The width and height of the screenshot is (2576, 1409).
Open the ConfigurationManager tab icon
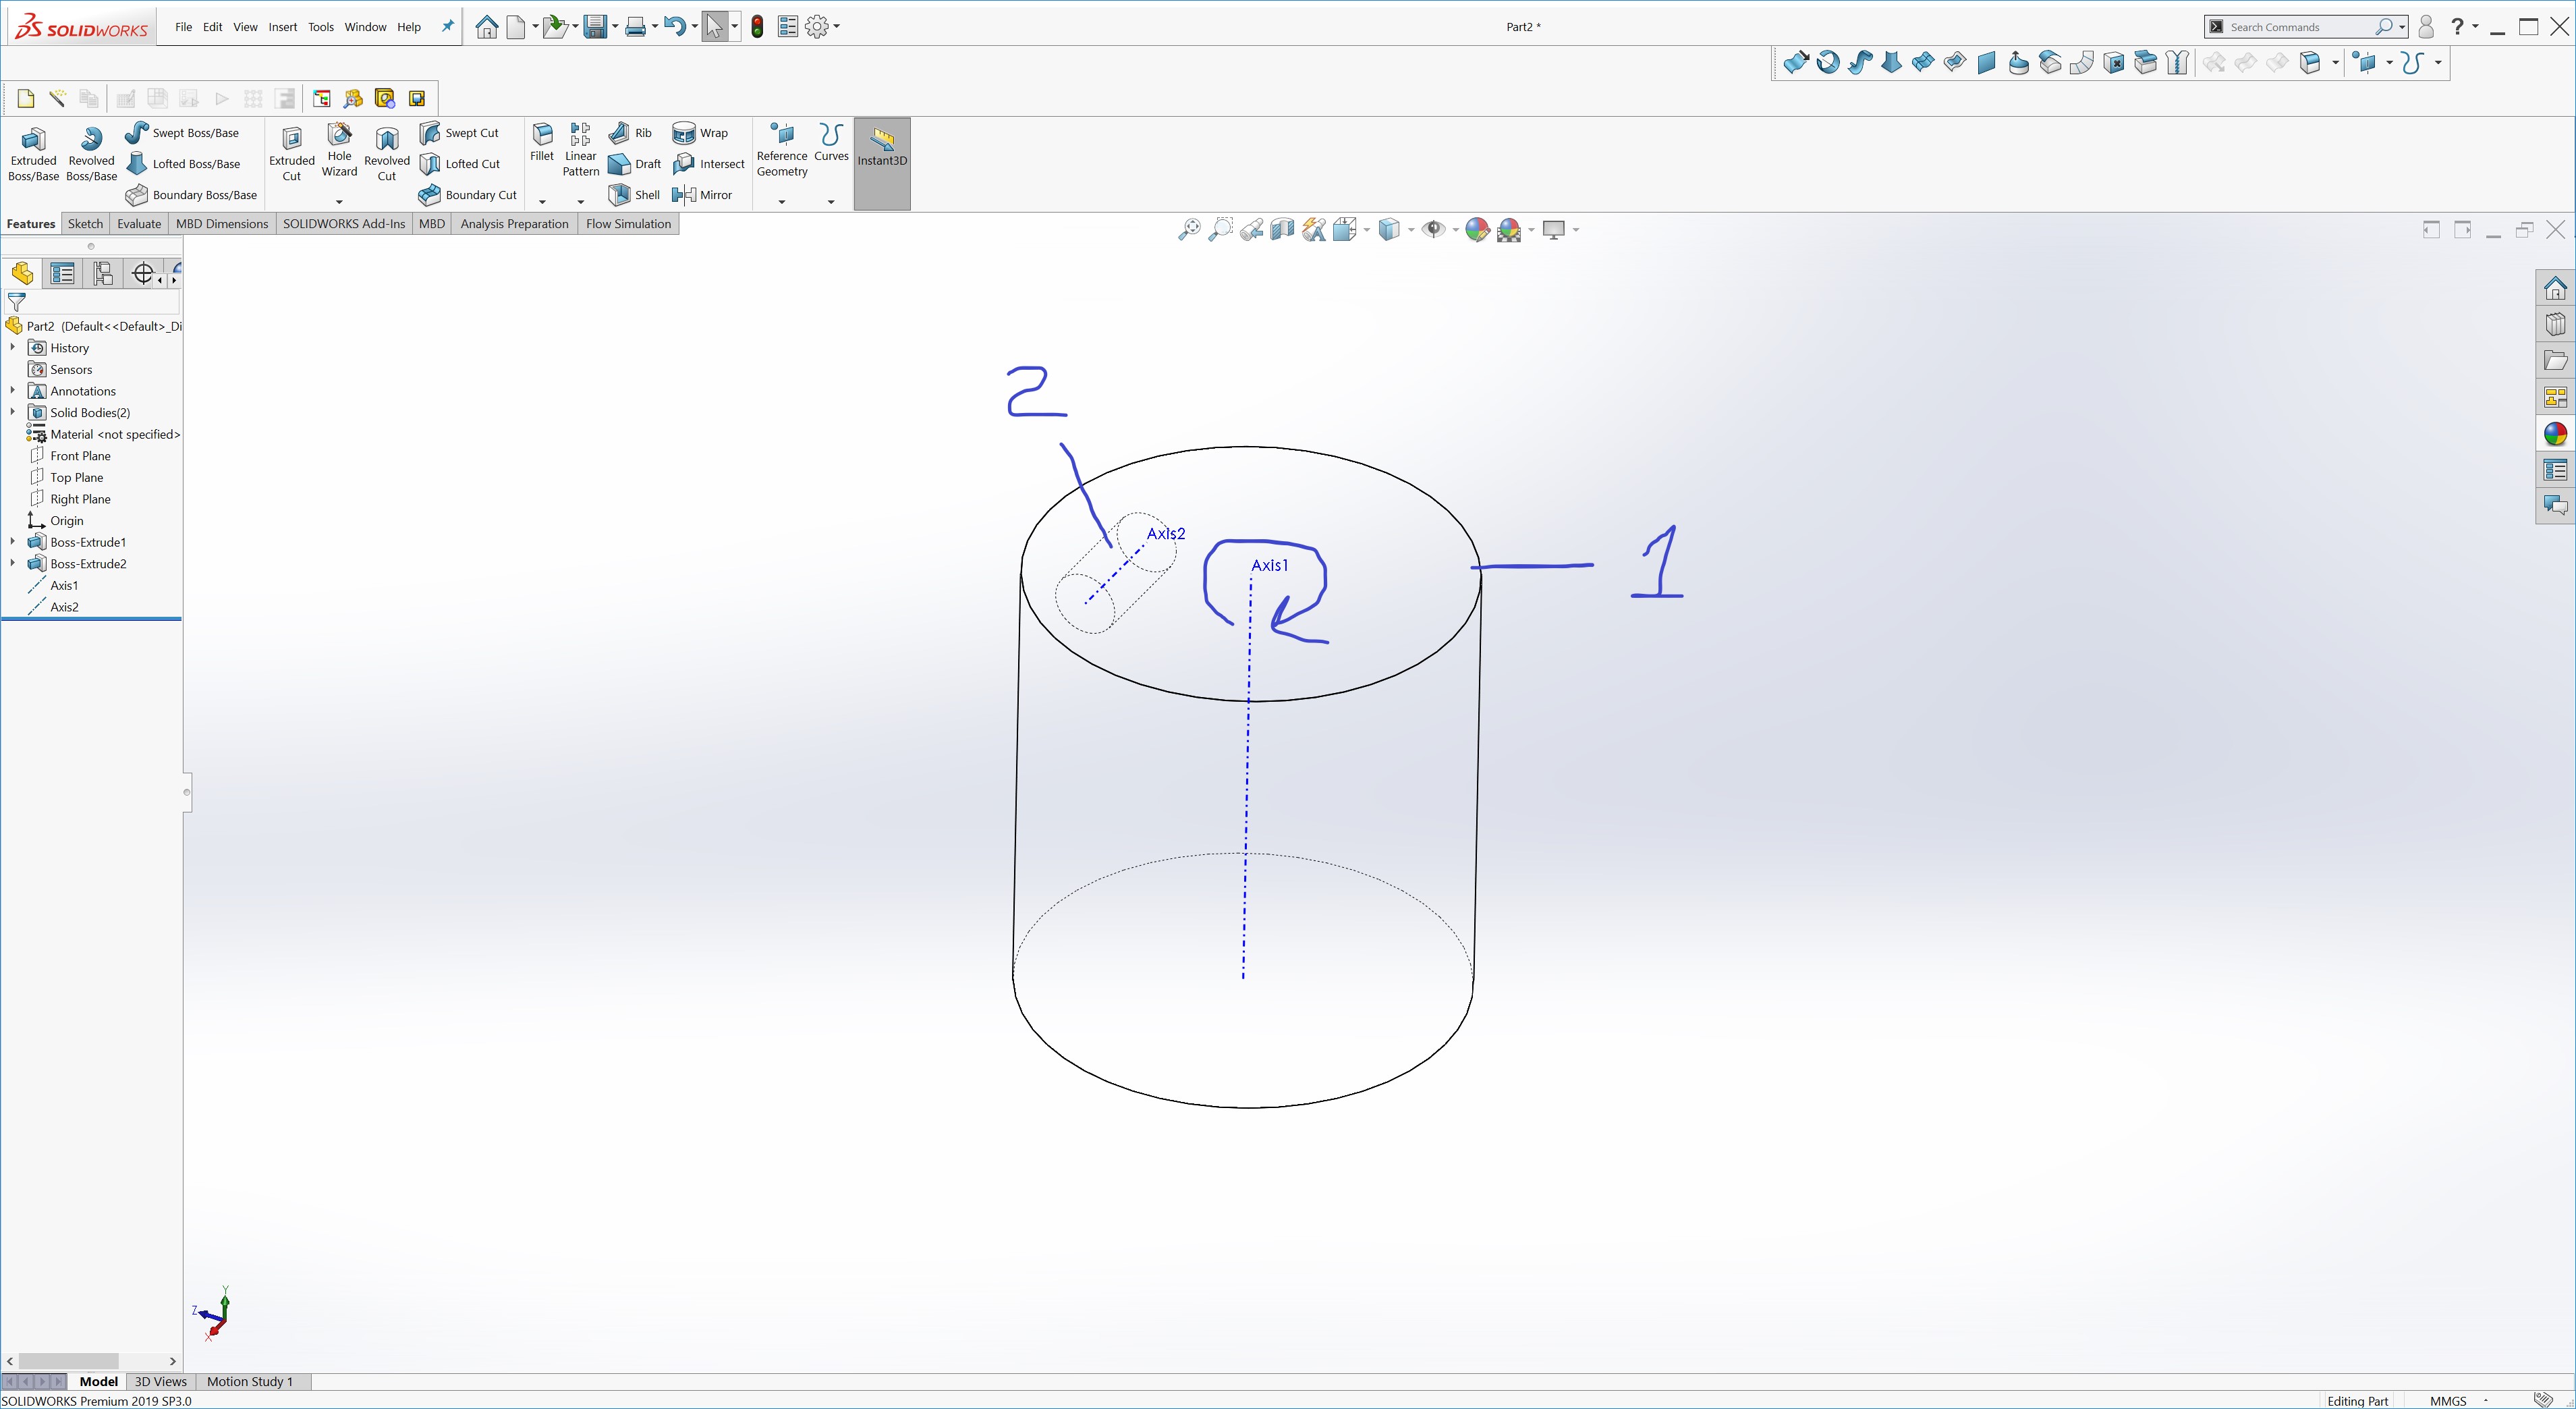coord(102,273)
